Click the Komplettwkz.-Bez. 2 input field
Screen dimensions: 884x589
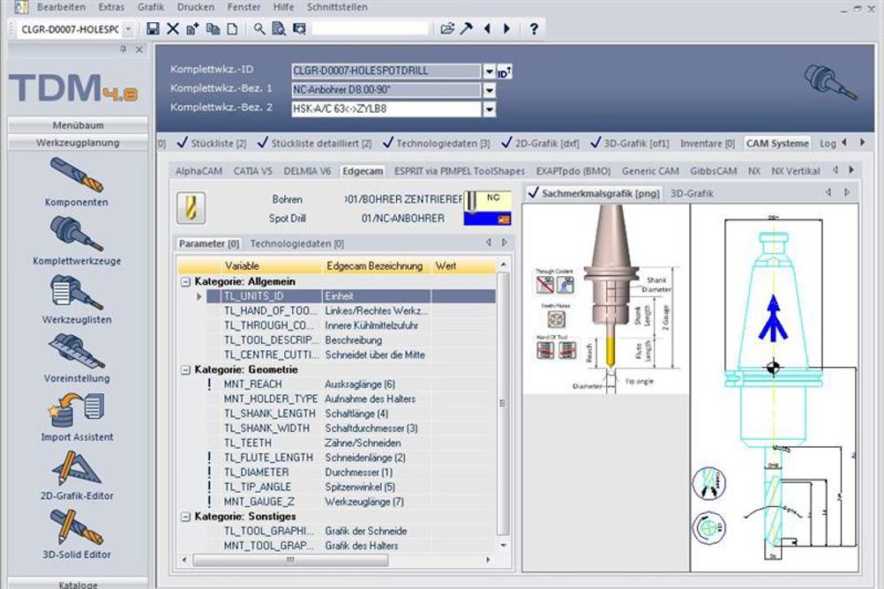(x=386, y=108)
